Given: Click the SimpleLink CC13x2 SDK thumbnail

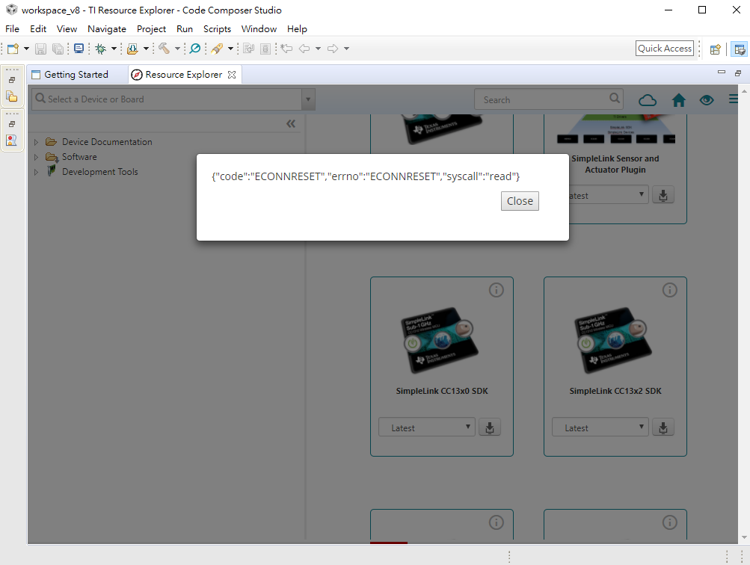Looking at the screenshot, I should 612,340.
